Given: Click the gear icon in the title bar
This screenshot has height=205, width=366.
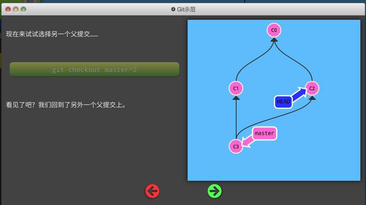Looking at the screenshot, I should click(173, 9).
